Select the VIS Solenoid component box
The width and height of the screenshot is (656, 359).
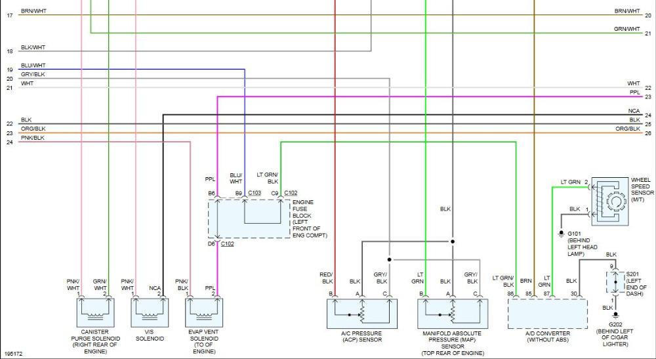150,312
